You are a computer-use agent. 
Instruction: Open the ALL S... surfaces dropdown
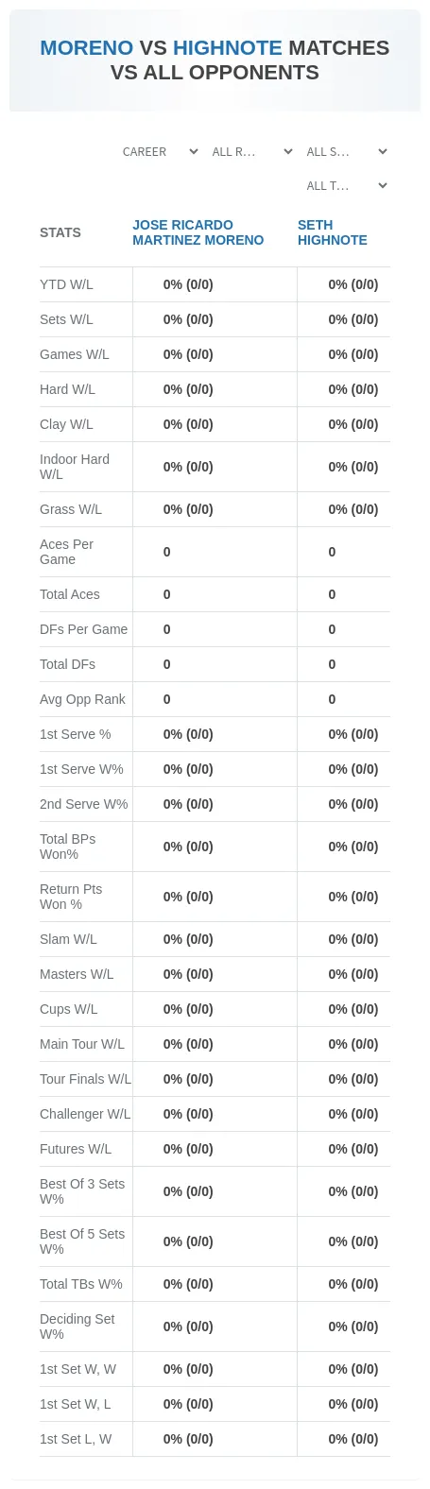click(x=346, y=152)
